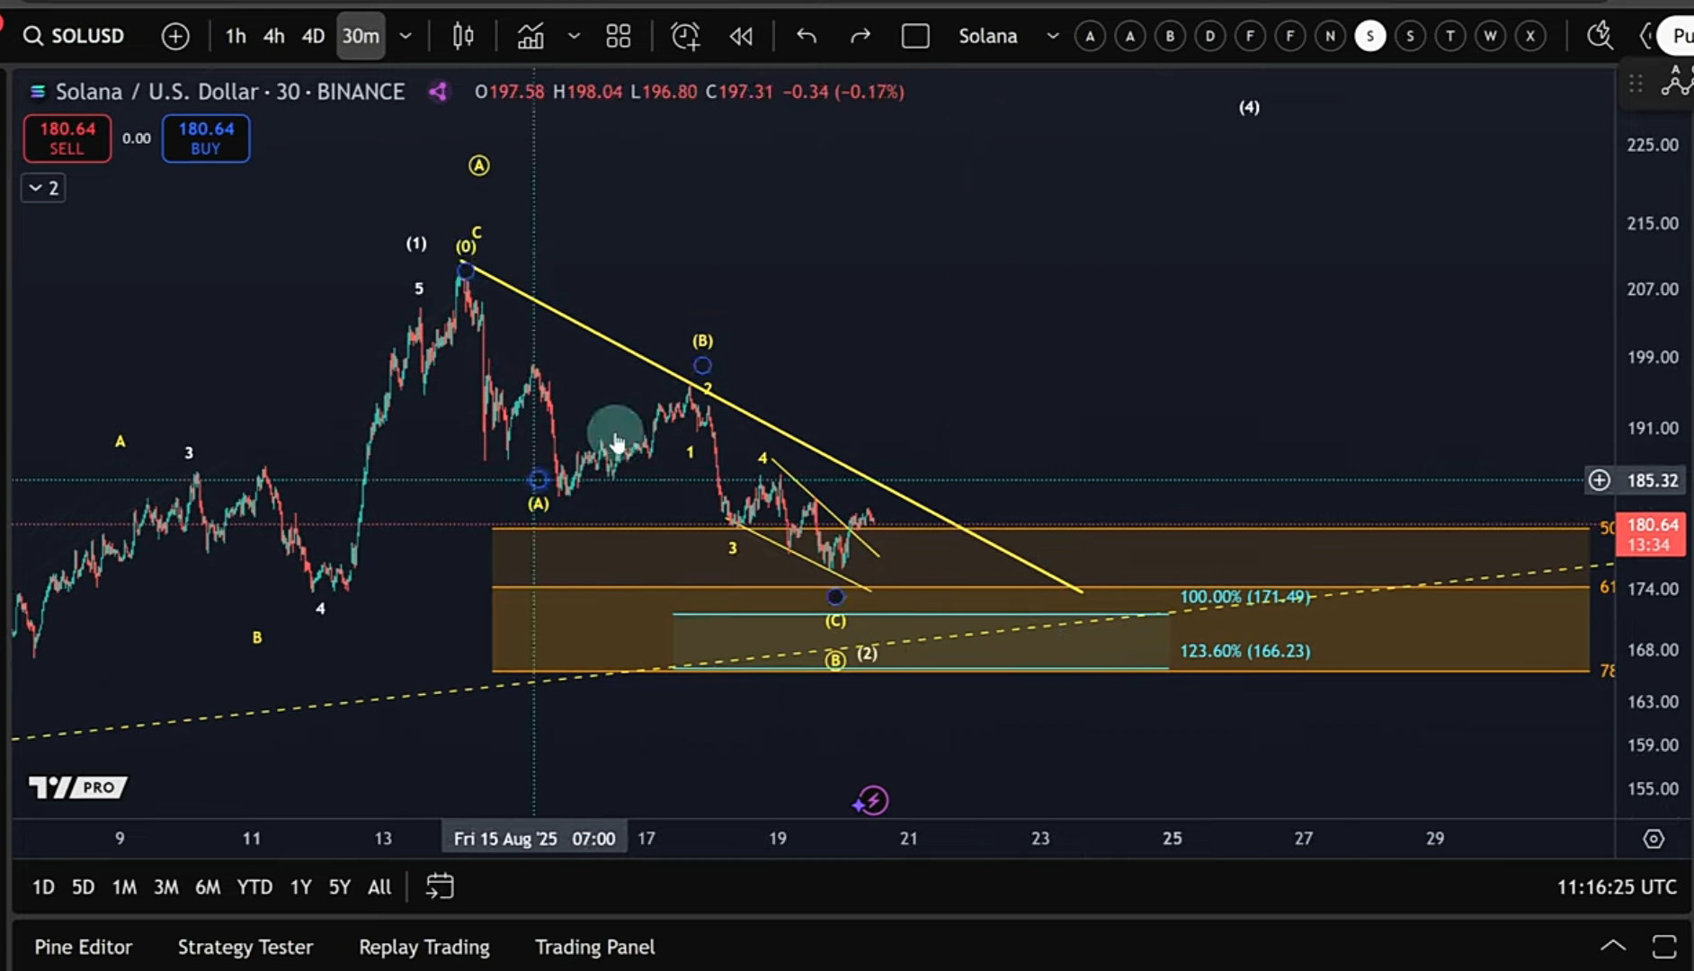Add a symbol to compare with plus icon
The height and width of the screenshot is (971, 1694).
(x=175, y=36)
